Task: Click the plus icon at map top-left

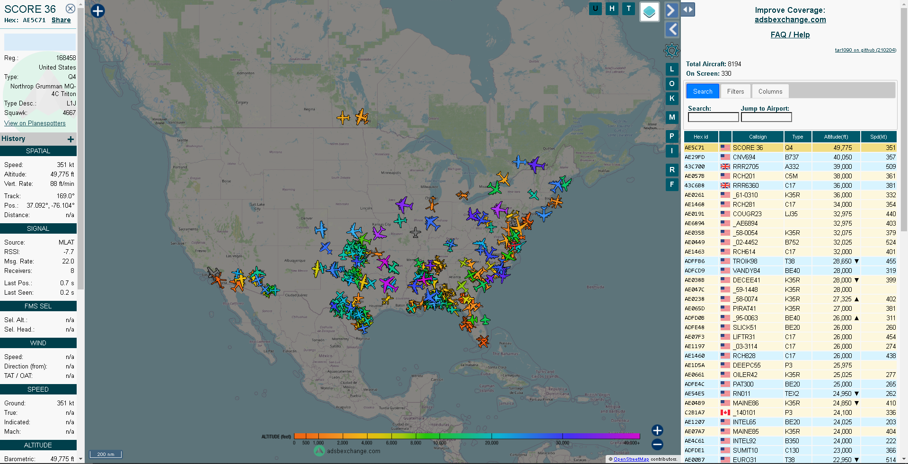Action: pyautogui.click(x=97, y=11)
